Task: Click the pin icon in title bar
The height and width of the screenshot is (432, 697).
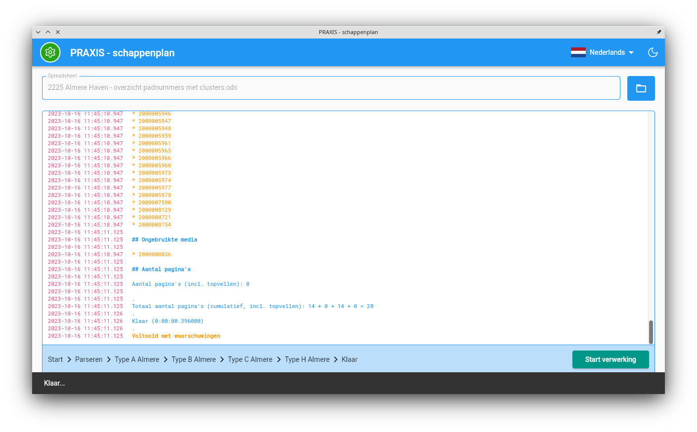Action: point(658,32)
